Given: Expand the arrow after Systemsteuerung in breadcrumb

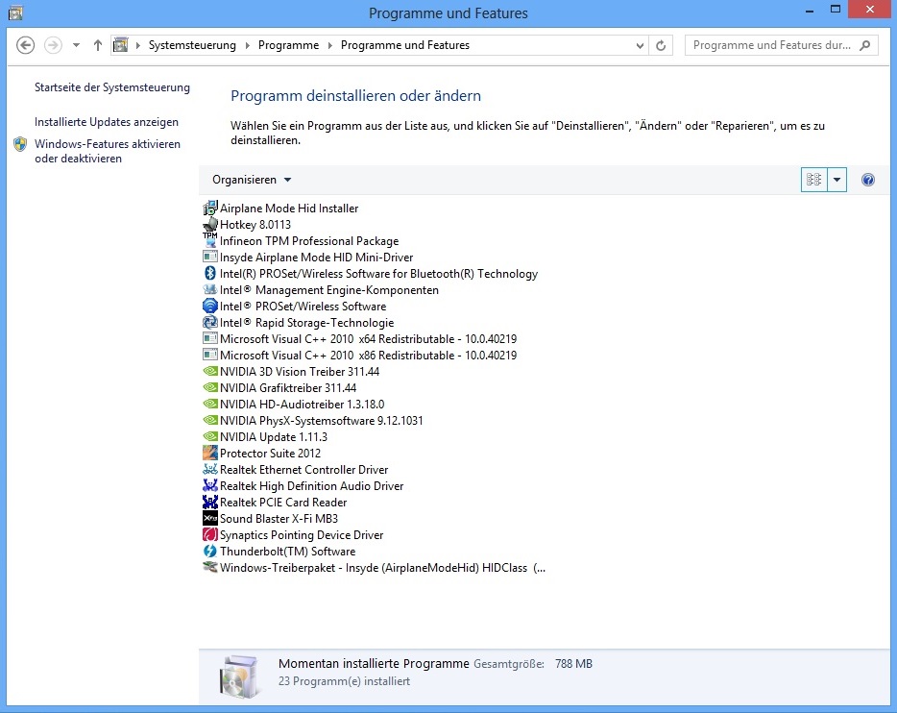Looking at the screenshot, I should (x=247, y=45).
